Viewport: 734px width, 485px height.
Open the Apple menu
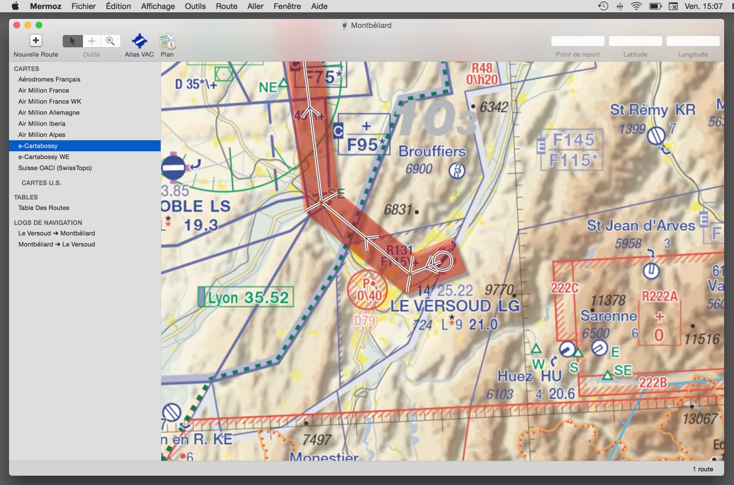point(15,6)
